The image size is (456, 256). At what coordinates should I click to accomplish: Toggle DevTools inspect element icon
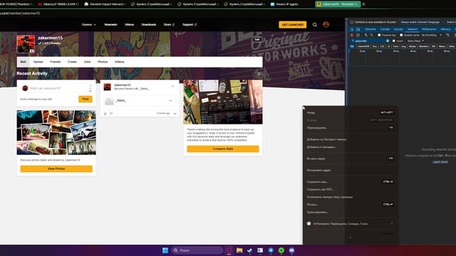[x=352, y=29]
